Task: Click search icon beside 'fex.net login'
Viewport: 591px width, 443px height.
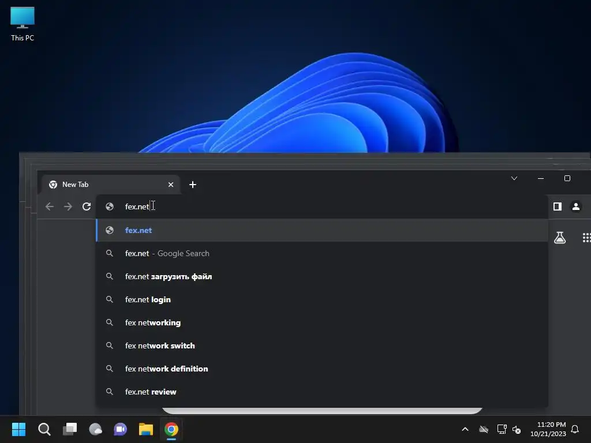Action: tap(109, 299)
